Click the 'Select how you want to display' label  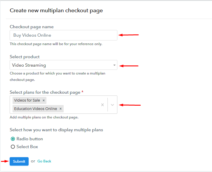tap(56, 130)
